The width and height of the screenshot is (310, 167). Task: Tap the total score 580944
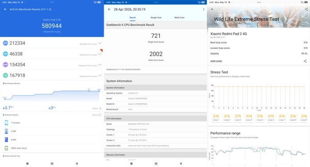(52, 26)
